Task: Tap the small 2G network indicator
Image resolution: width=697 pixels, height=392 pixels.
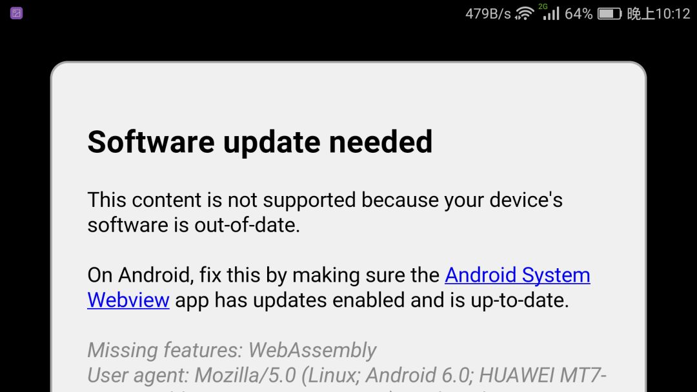Action: point(543,6)
